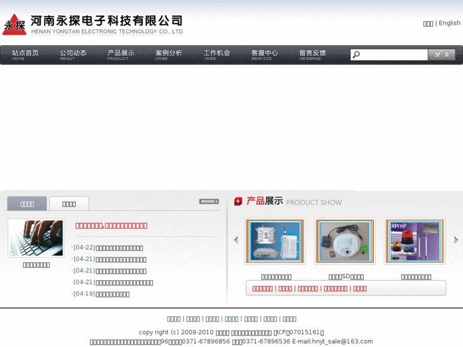Open the wireless transmitter equipment product thumbnail
Viewport: 463px width, 347px height.
pos(274,241)
